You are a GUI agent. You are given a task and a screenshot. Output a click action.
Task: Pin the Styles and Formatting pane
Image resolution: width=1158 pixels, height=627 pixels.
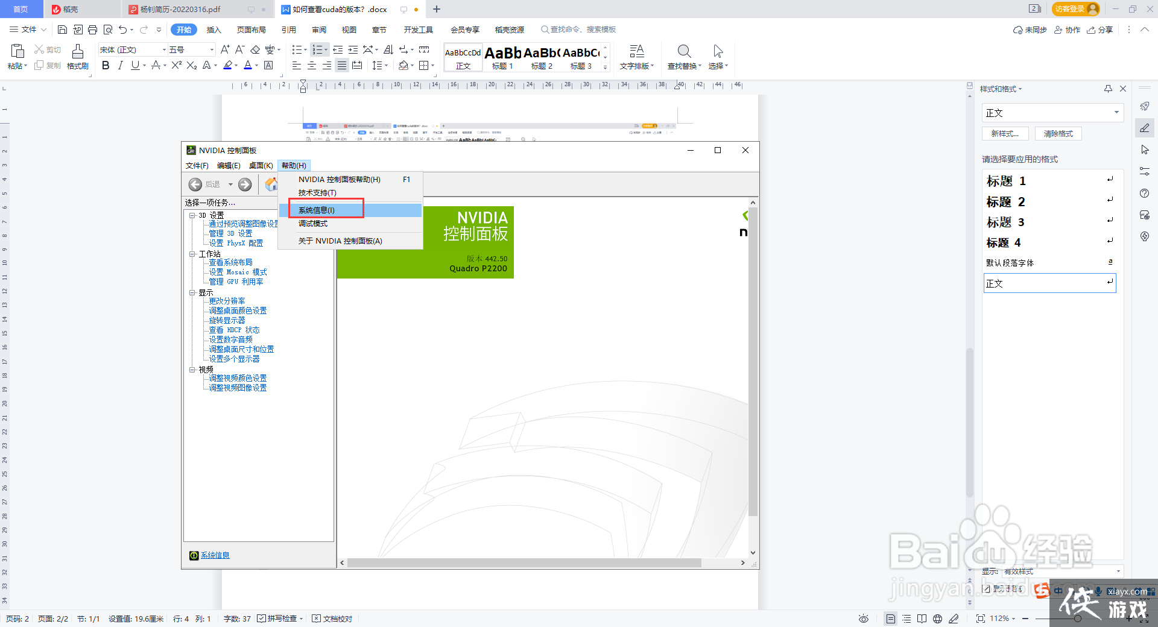tap(1108, 89)
